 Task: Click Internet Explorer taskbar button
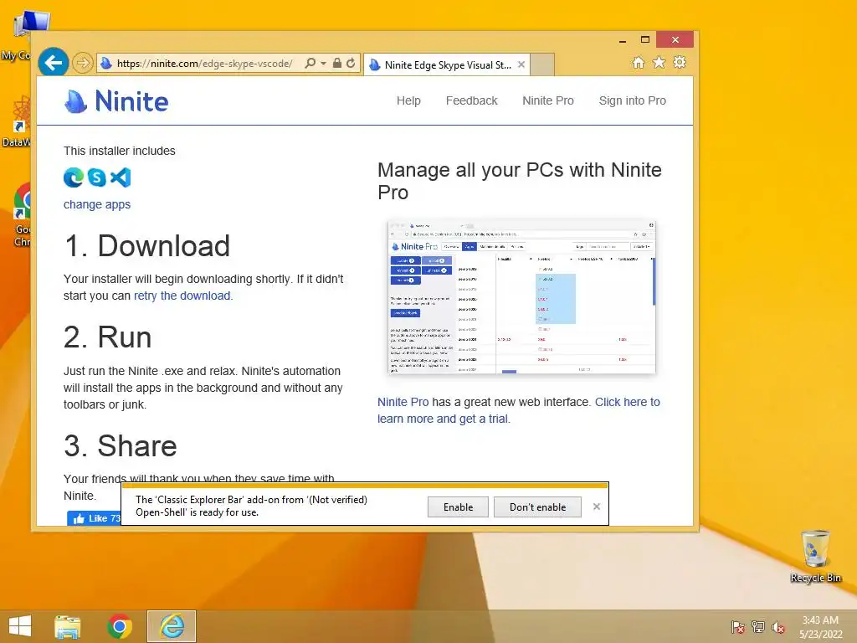[172, 626]
